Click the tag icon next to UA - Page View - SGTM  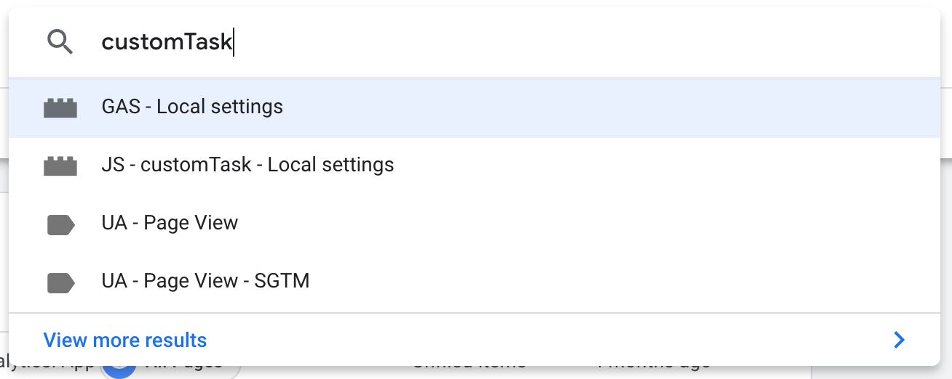(x=60, y=283)
